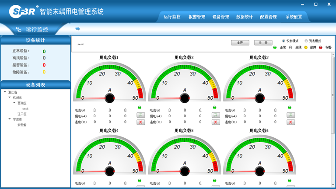336x189 pixels.
Task: Collapse the 浙江省 tree node
Action: 4,92
